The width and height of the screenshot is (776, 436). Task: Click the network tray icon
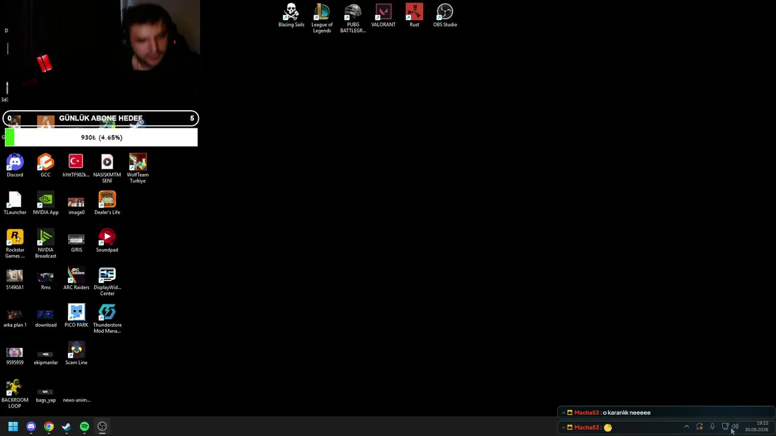[725, 427]
